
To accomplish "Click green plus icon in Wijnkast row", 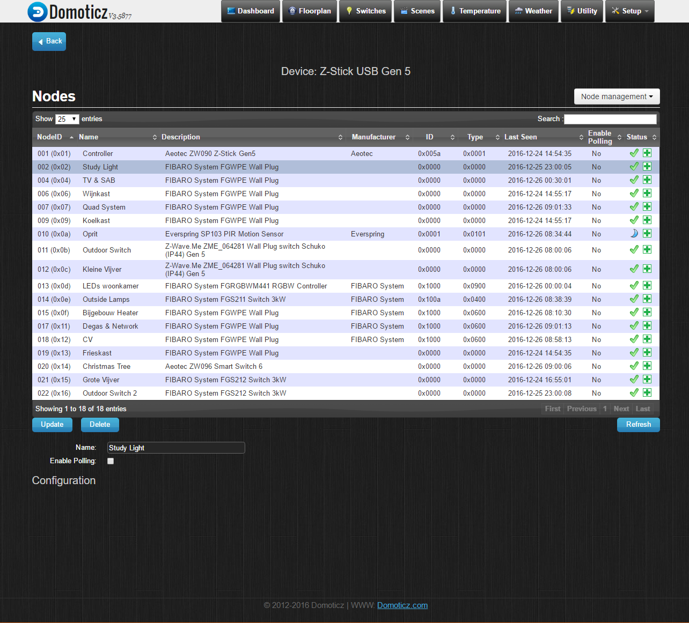I will click(x=647, y=193).
